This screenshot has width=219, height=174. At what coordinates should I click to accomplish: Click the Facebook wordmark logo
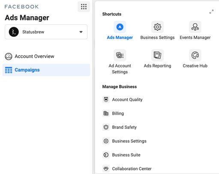tap(21, 7)
